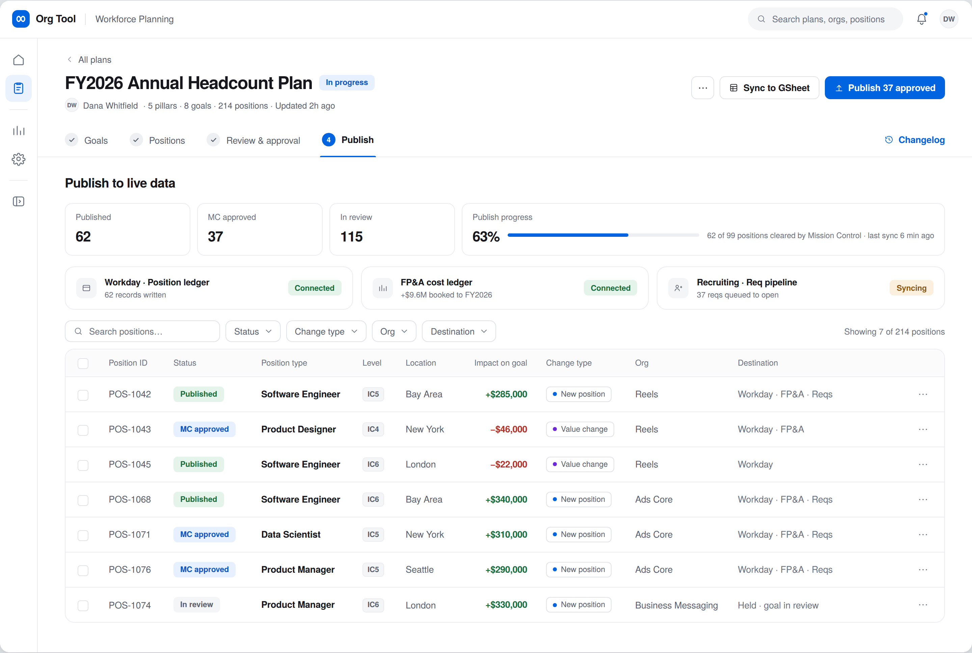This screenshot has width=972, height=653.
Task: Switch to the Goals step tab
Action: tap(87, 140)
